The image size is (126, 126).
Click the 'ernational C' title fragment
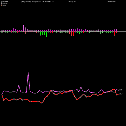tap(112, 2)
